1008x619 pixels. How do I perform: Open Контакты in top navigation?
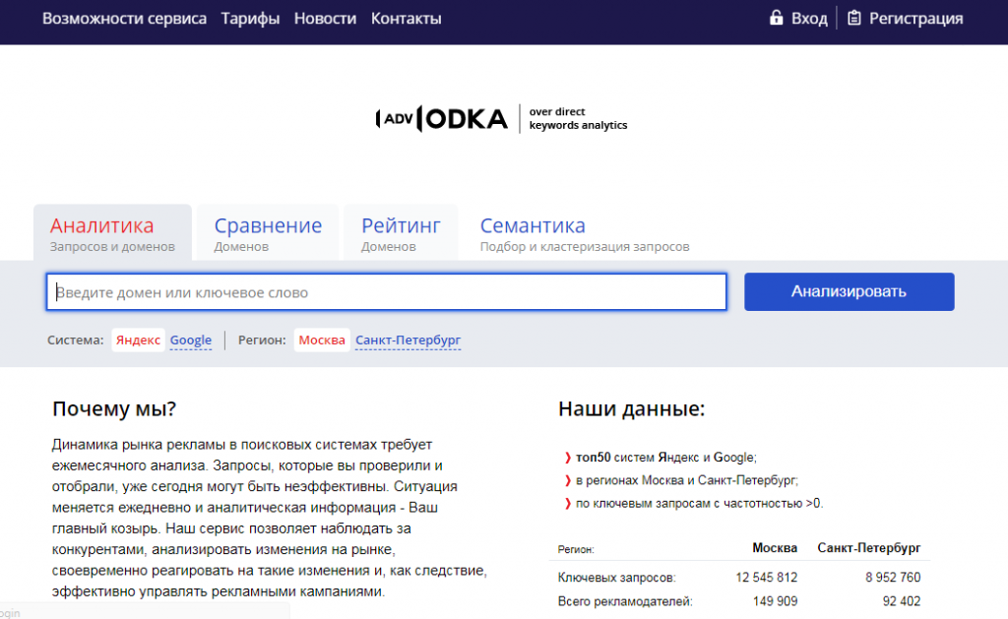[407, 18]
